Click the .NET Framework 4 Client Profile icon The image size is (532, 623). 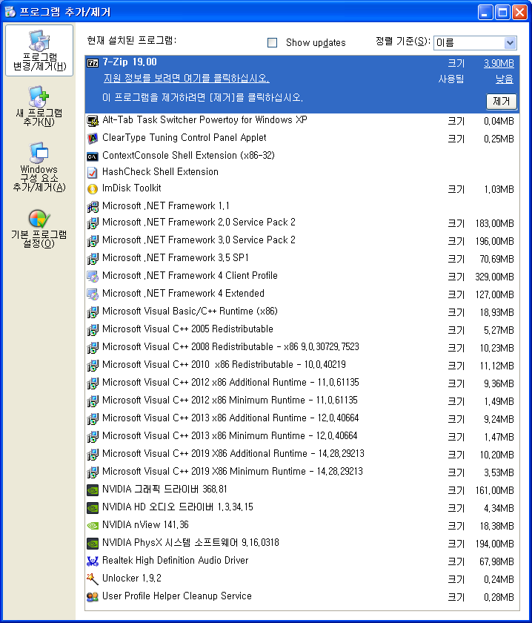pyautogui.click(x=93, y=276)
